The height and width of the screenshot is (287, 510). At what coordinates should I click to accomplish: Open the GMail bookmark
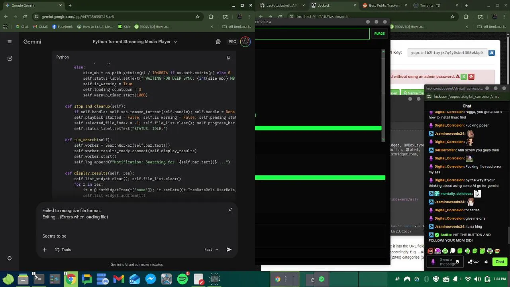coord(40,27)
